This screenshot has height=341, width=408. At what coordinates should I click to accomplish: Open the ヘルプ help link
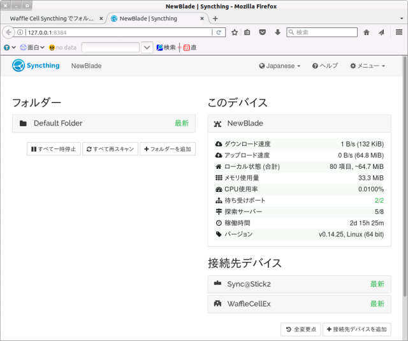pos(325,66)
